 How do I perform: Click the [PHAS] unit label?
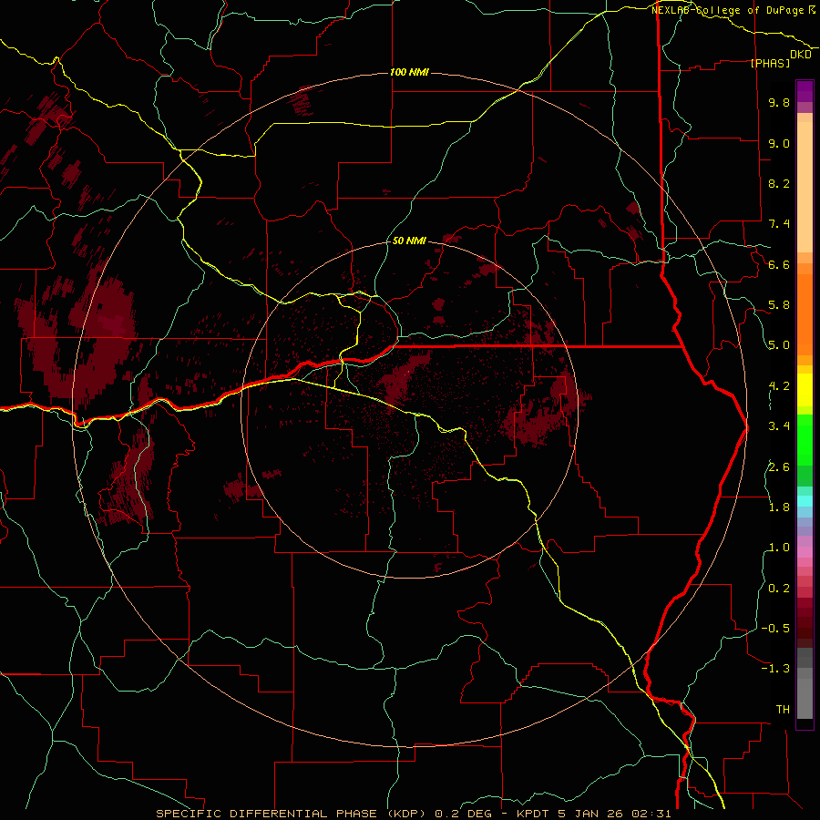coord(770,63)
